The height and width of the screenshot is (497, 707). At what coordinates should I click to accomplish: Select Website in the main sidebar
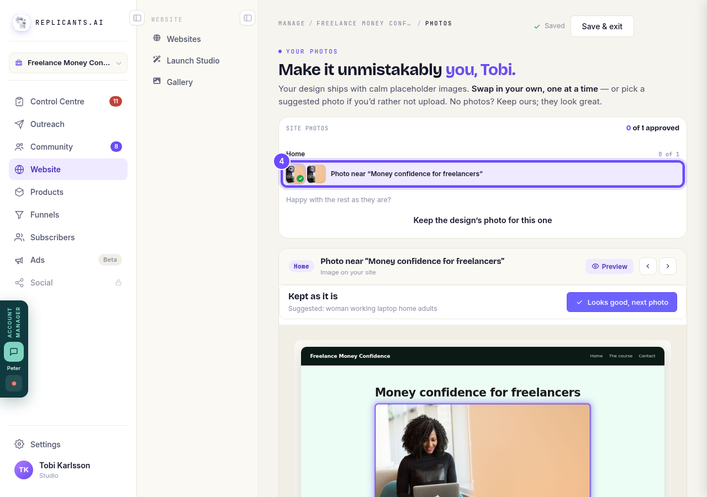click(x=68, y=170)
